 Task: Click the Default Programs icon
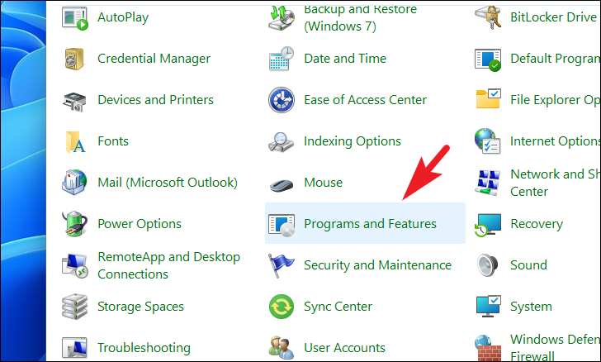pos(488,60)
